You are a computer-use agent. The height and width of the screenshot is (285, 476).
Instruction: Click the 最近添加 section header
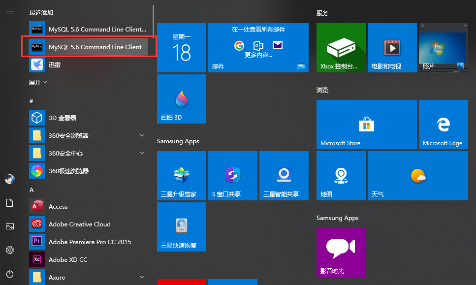[41, 13]
